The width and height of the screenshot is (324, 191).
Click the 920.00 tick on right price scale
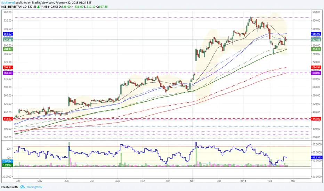316,20
